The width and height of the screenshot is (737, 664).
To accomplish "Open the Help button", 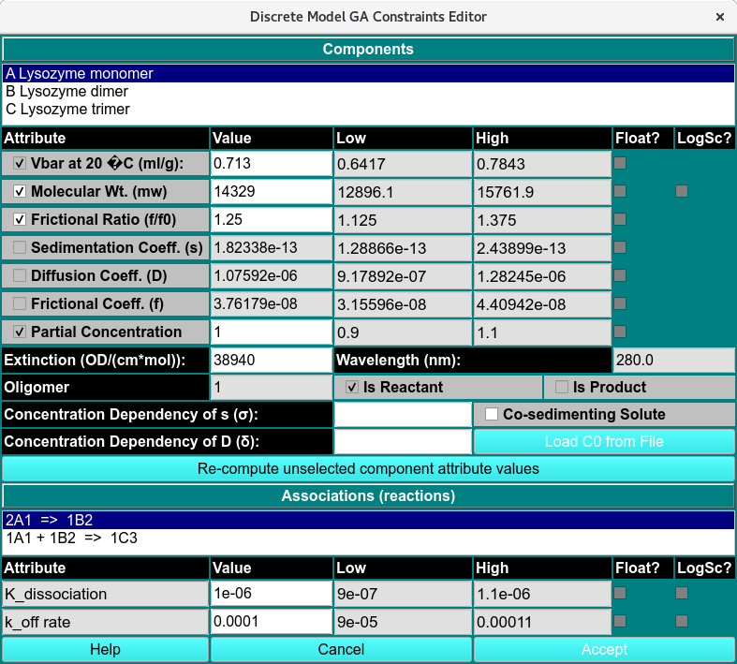I will (105, 649).
